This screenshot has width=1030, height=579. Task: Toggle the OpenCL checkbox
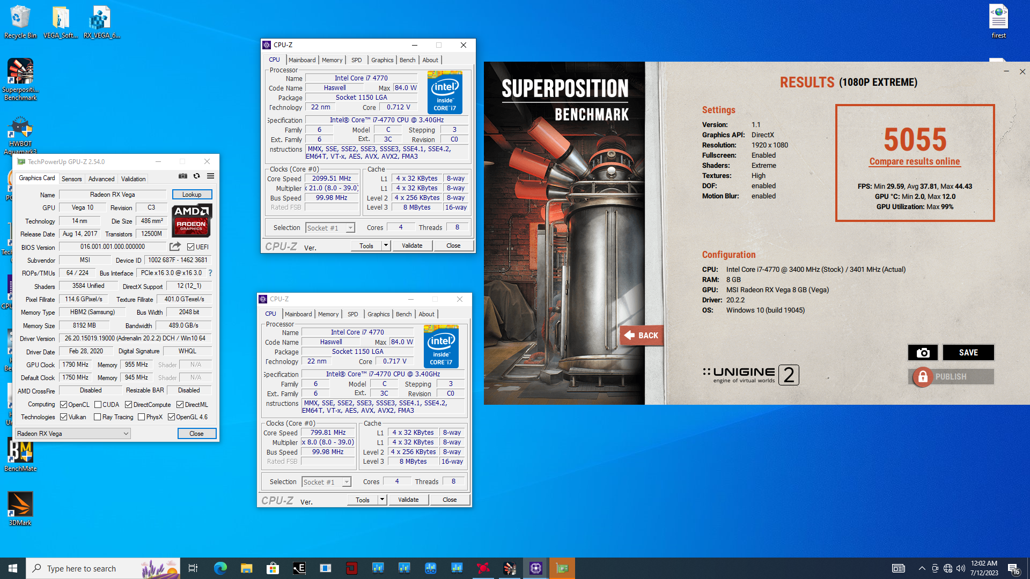(63, 405)
